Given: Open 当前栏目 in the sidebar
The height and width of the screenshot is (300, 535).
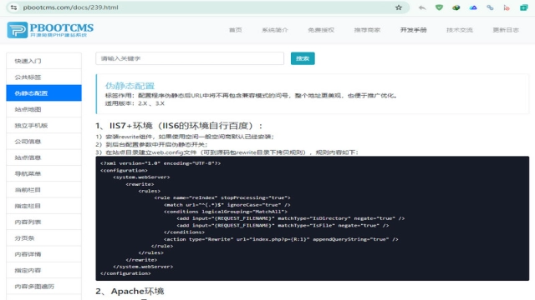Looking at the screenshot, I should point(44,190).
